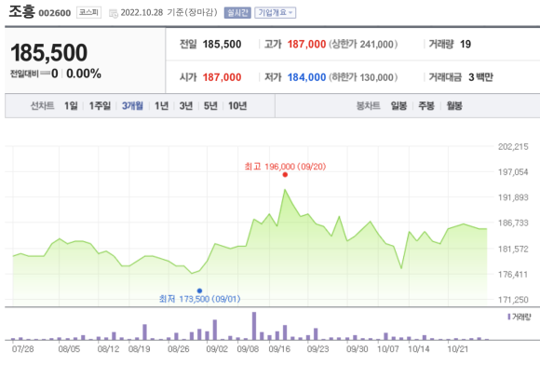Click the 08/05 date axis label
The image size is (540, 365).
click(69, 349)
